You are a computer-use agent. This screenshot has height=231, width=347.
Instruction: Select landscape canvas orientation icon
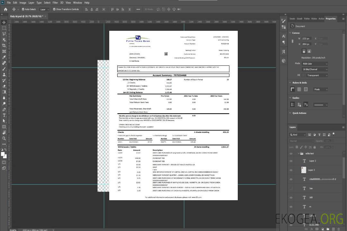pos(309,51)
